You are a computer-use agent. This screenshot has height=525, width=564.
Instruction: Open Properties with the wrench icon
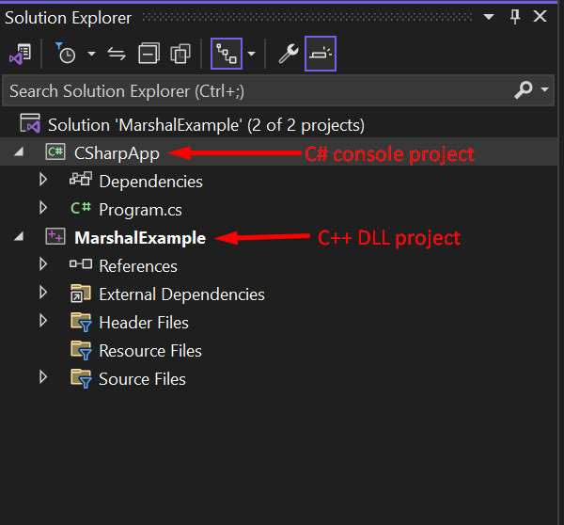[x=288, y=54]
